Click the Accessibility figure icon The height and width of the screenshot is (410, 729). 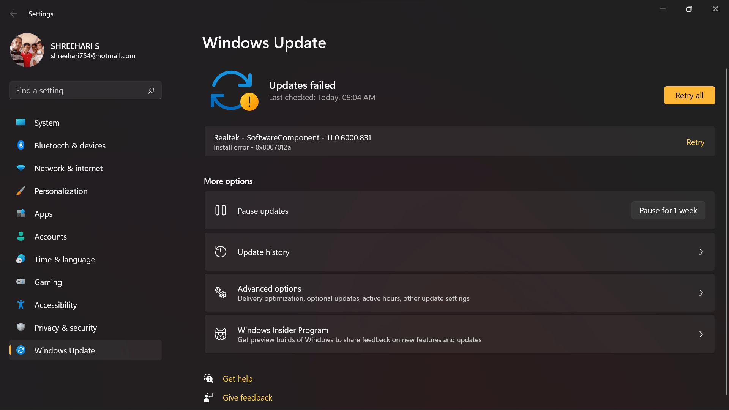coord(21,304)
